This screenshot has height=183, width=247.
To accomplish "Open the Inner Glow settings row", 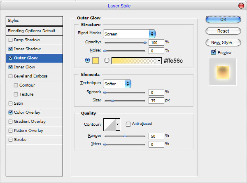I will click(x=34, y=67).
